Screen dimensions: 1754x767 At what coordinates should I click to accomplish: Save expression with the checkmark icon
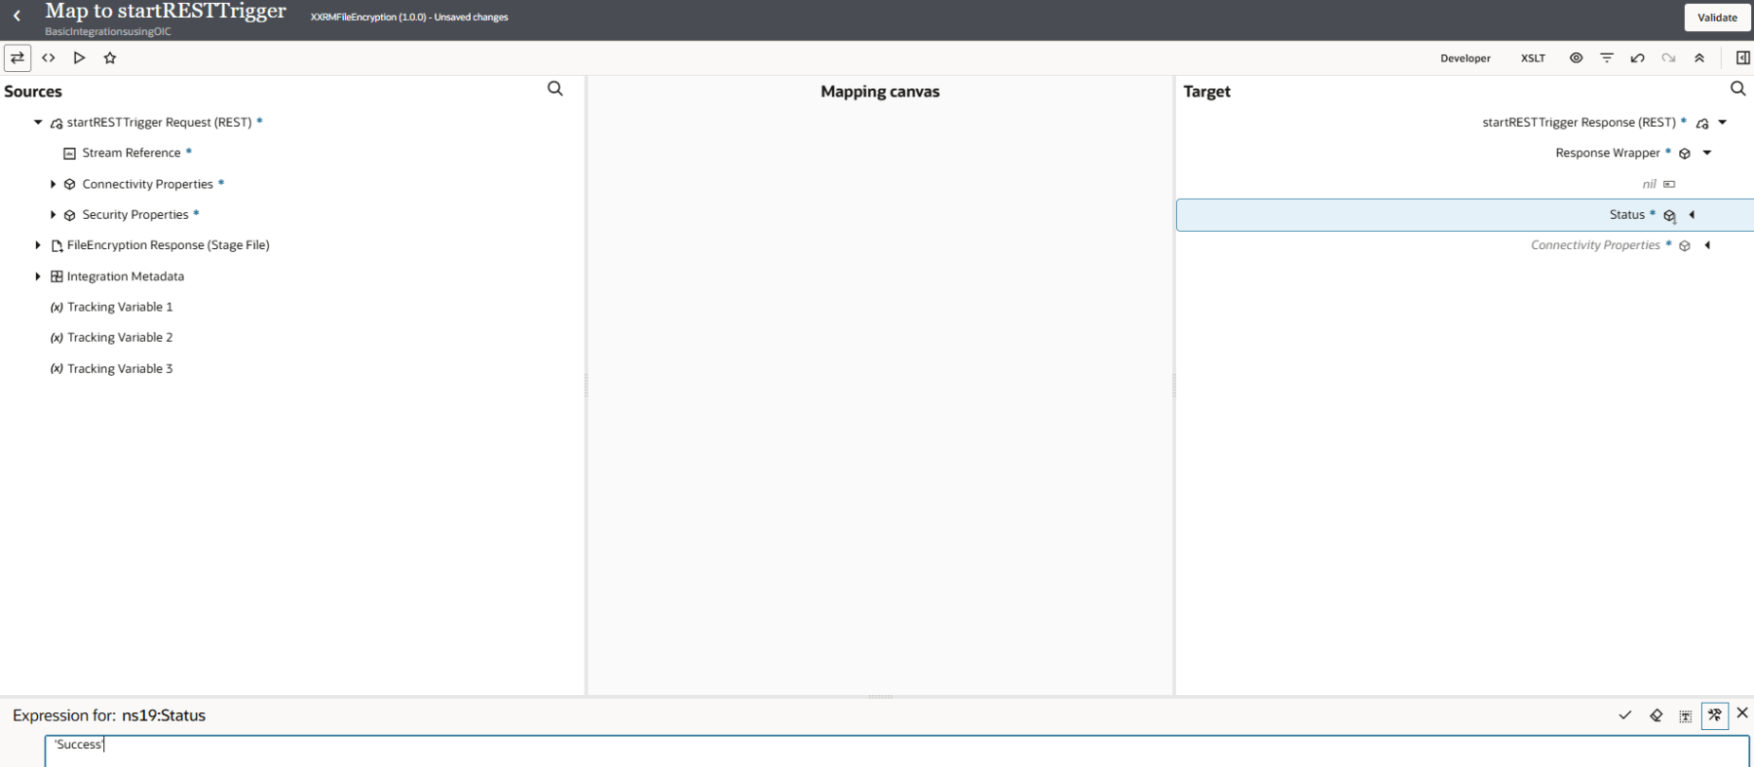[1624, 715]
